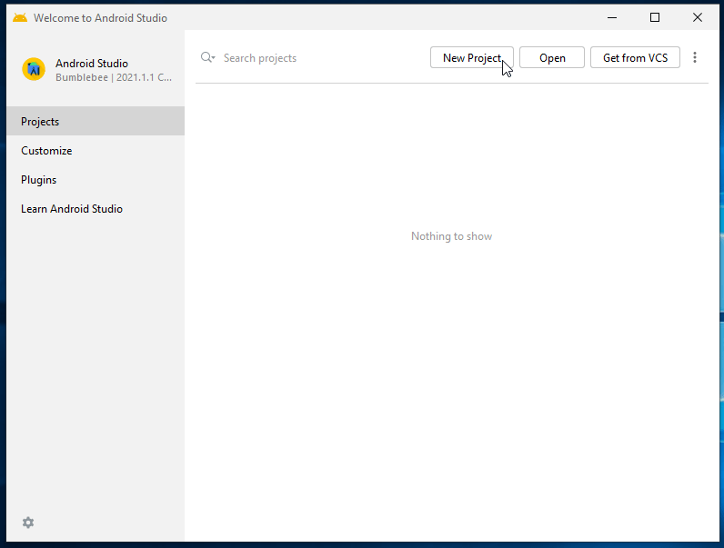Open the three-dot more actions menu
Image resolution: width=724 pixels, height=548 pixels.
[x=695, y=57]
